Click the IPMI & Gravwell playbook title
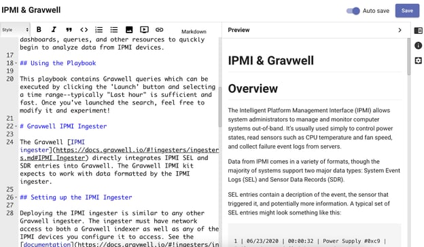The width and height of the screenshot is (424, 247). [31, 10]
